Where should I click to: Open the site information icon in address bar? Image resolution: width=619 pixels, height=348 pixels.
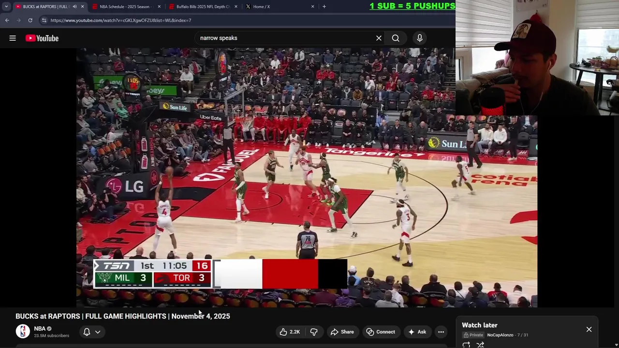[x=44, y=20]
